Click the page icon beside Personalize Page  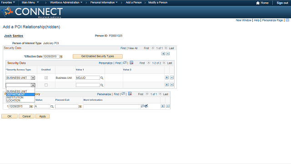pyautogui.click(x=287, y=20)
